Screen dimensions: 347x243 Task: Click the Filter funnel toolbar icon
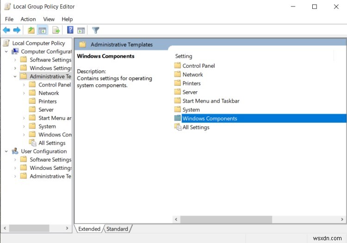[96, 30]
